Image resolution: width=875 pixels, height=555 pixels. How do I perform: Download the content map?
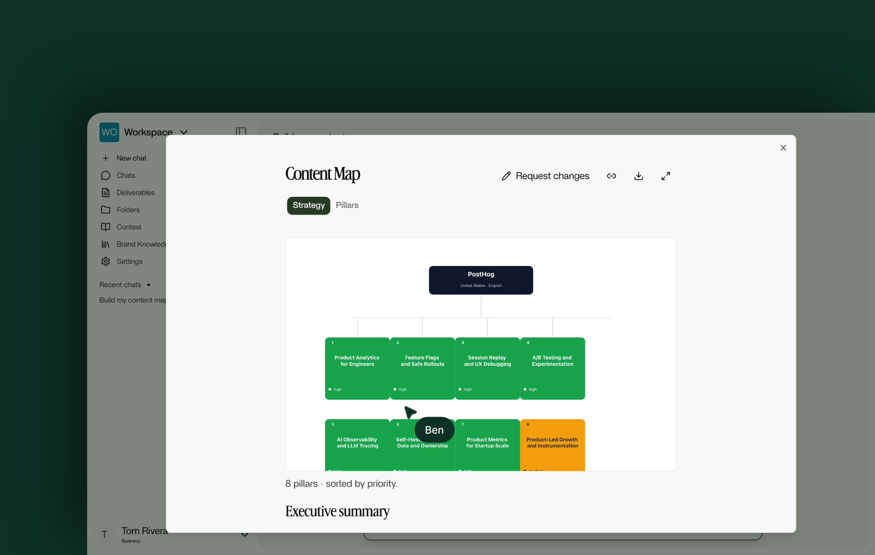[x=638, y=176]
